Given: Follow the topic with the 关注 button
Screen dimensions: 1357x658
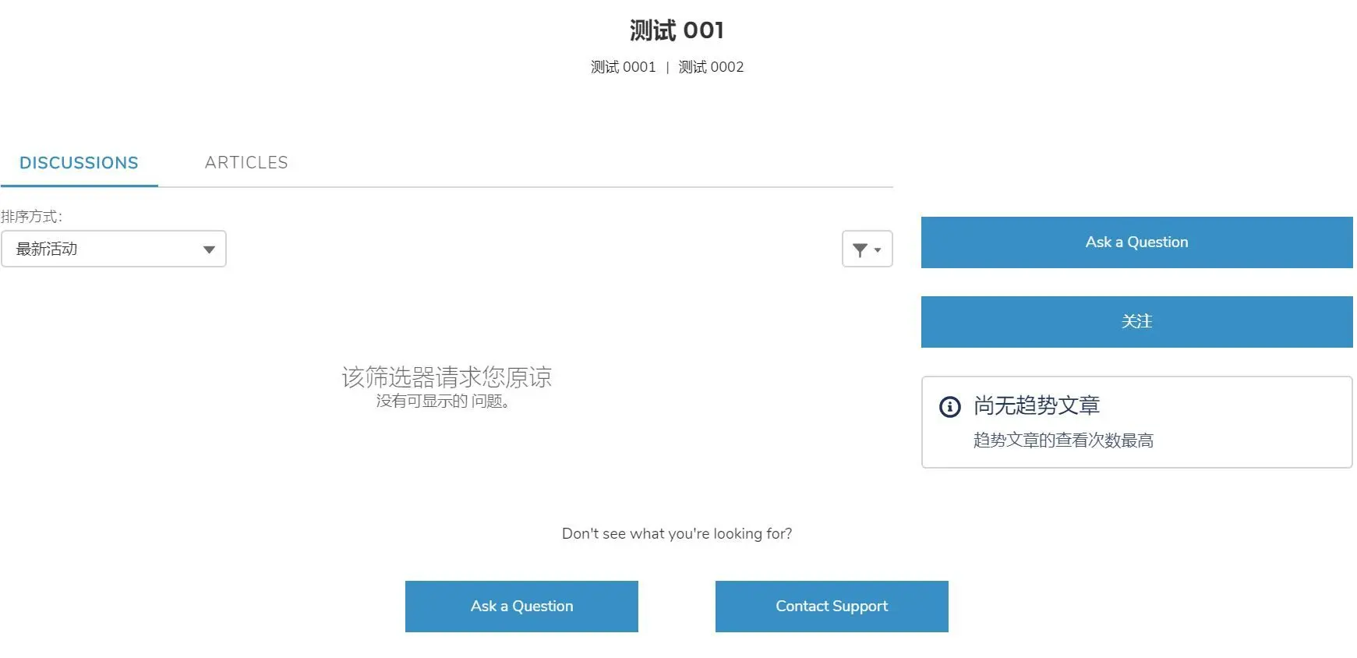Looking at the screenshot, I should 1136,322.
